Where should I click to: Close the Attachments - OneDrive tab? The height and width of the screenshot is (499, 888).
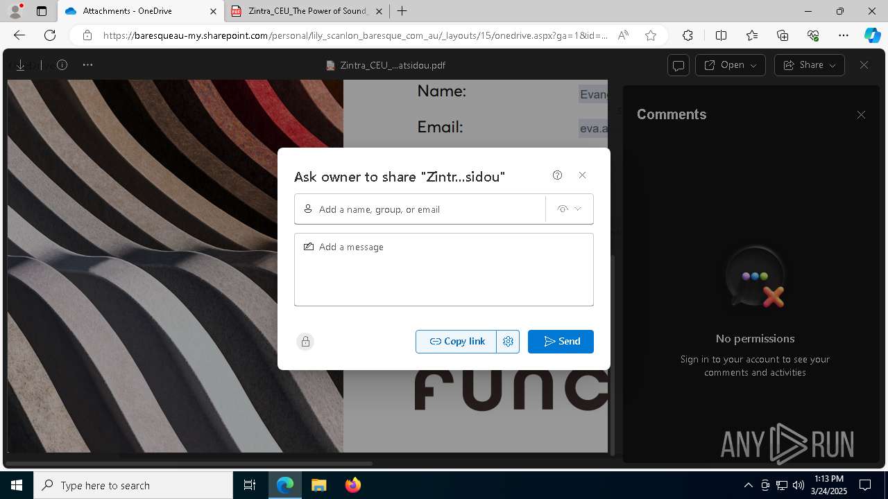click(213, 11)
